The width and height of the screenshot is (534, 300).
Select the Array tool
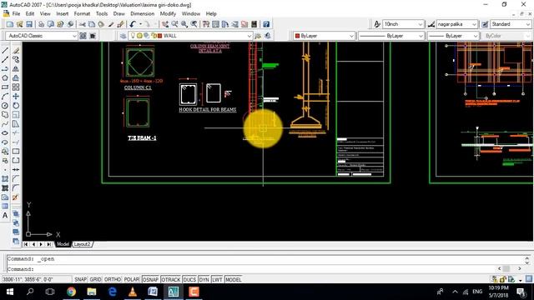point(16,87)
